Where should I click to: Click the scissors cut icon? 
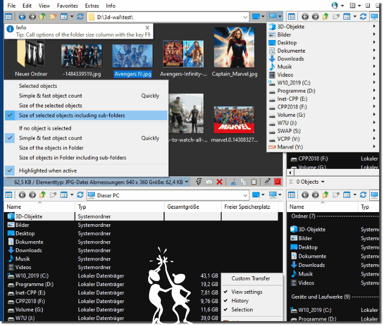pos(233,182)
